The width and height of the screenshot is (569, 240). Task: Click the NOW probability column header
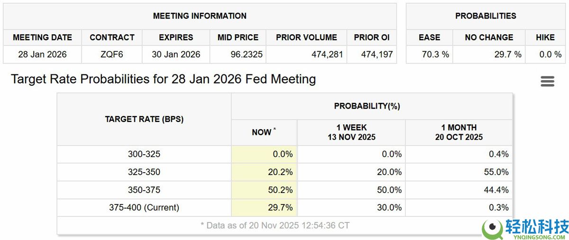click(264, 132)
